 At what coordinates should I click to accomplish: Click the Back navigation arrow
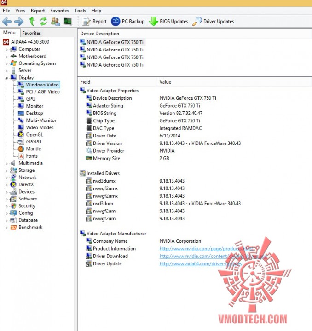(7, 22)
